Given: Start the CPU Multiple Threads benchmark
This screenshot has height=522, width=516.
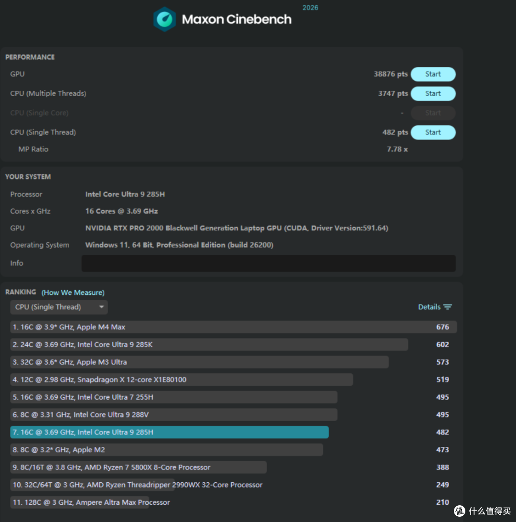Looking at the screenshot, I should 433,94.
